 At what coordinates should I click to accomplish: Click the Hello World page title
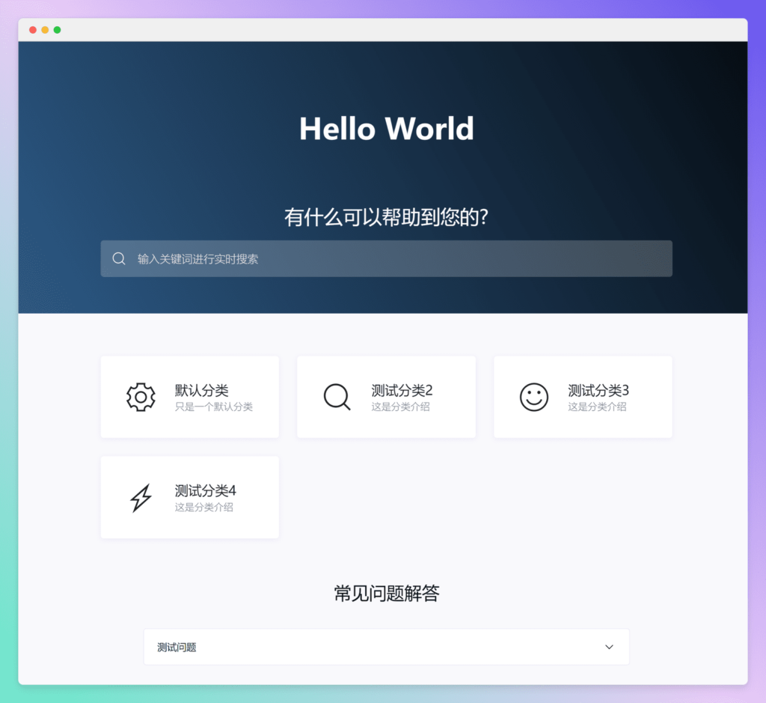386,128
